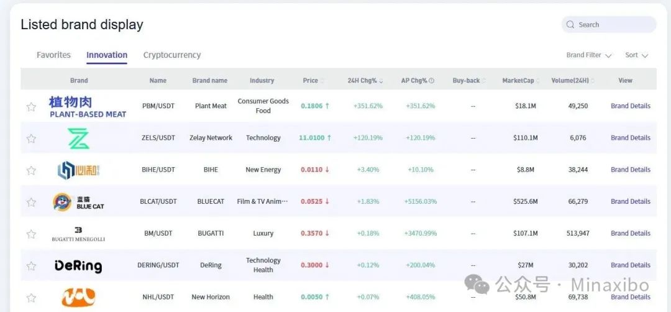Add NHL/USDT to favorites star
The image size is (671, 312).
[31, 298]
